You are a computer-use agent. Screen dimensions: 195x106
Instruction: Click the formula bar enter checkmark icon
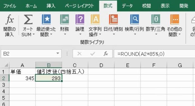click(x=93, y=54)
